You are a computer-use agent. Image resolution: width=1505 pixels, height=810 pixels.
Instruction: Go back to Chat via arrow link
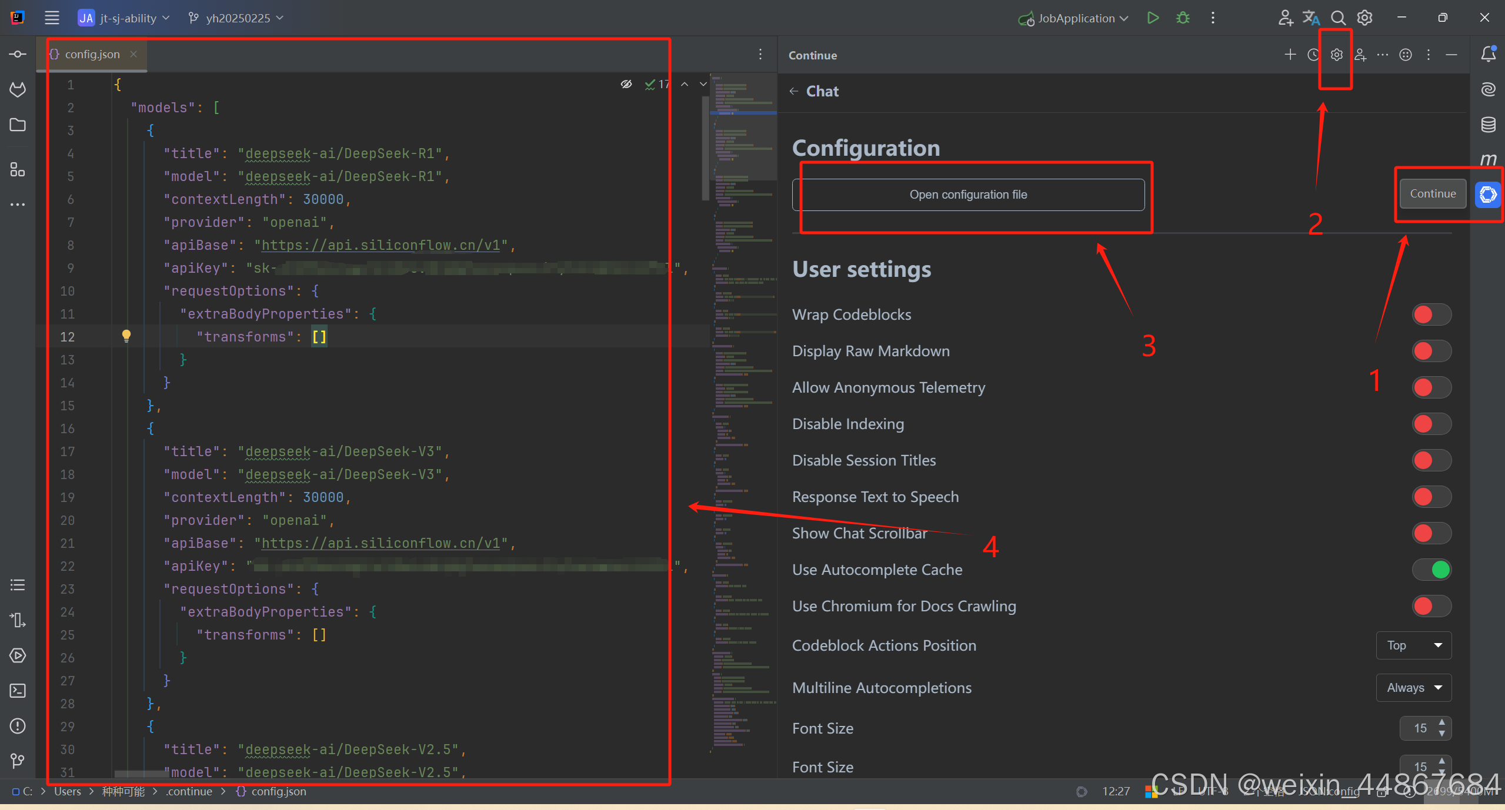point(794,91)
